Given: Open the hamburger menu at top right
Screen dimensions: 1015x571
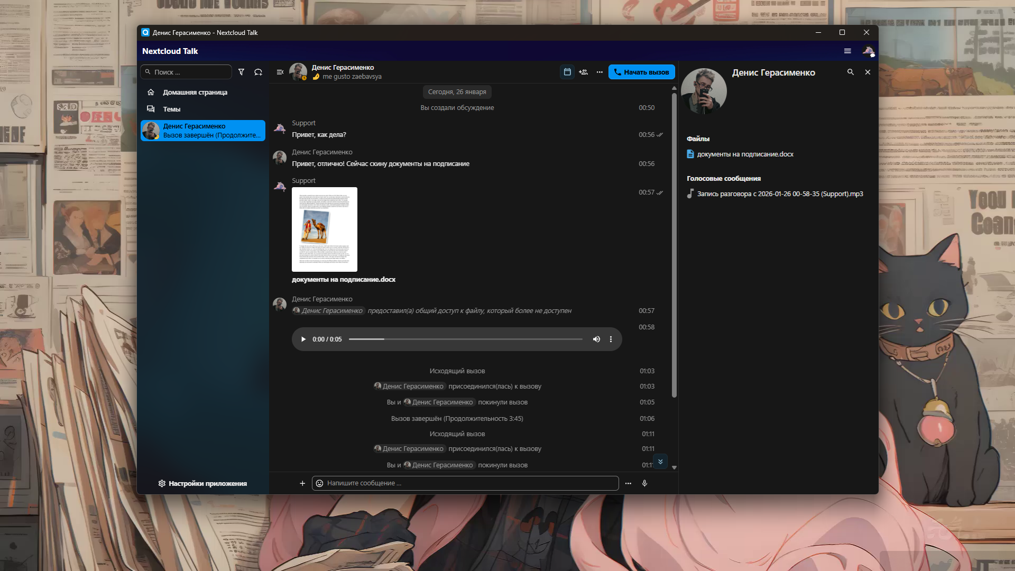Looking at the screenshot, I should click(848, 51).
